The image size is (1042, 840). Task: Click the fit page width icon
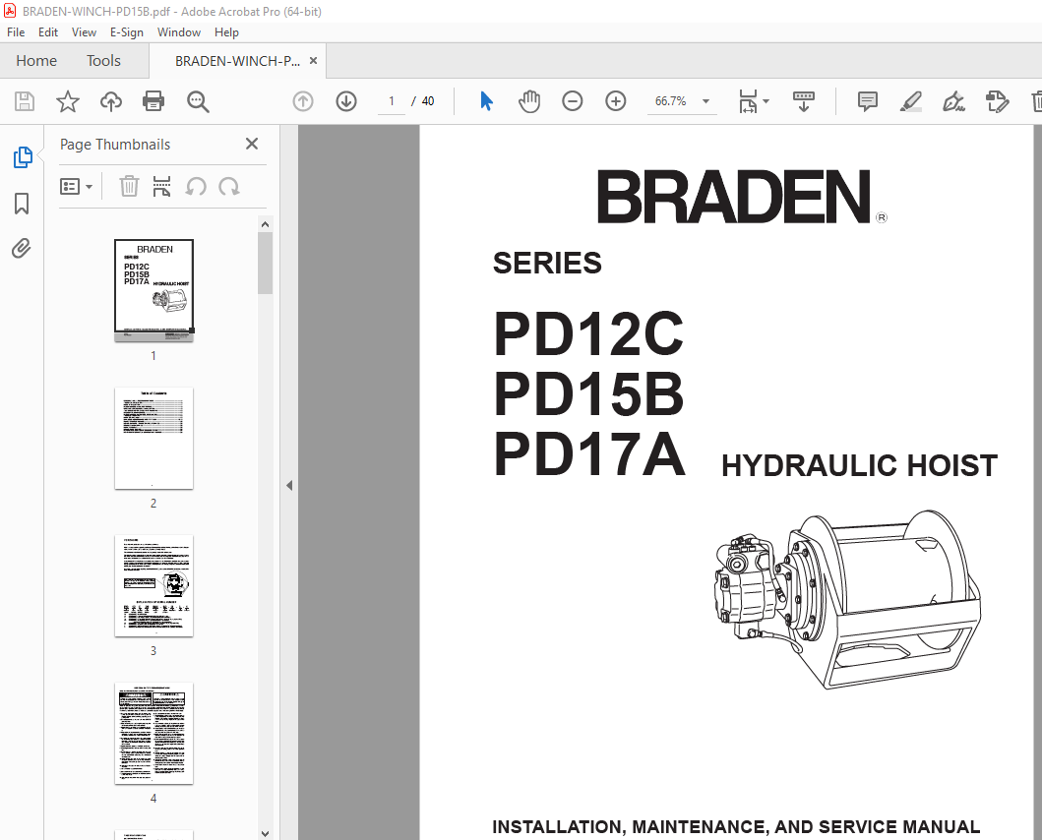point(748,101)
